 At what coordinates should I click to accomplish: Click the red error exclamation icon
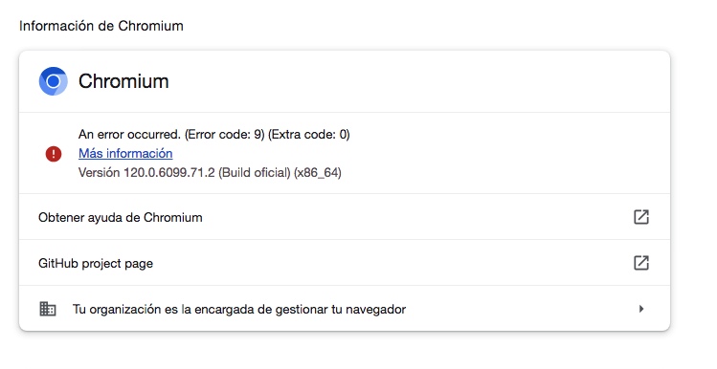[x=54, y=154]
